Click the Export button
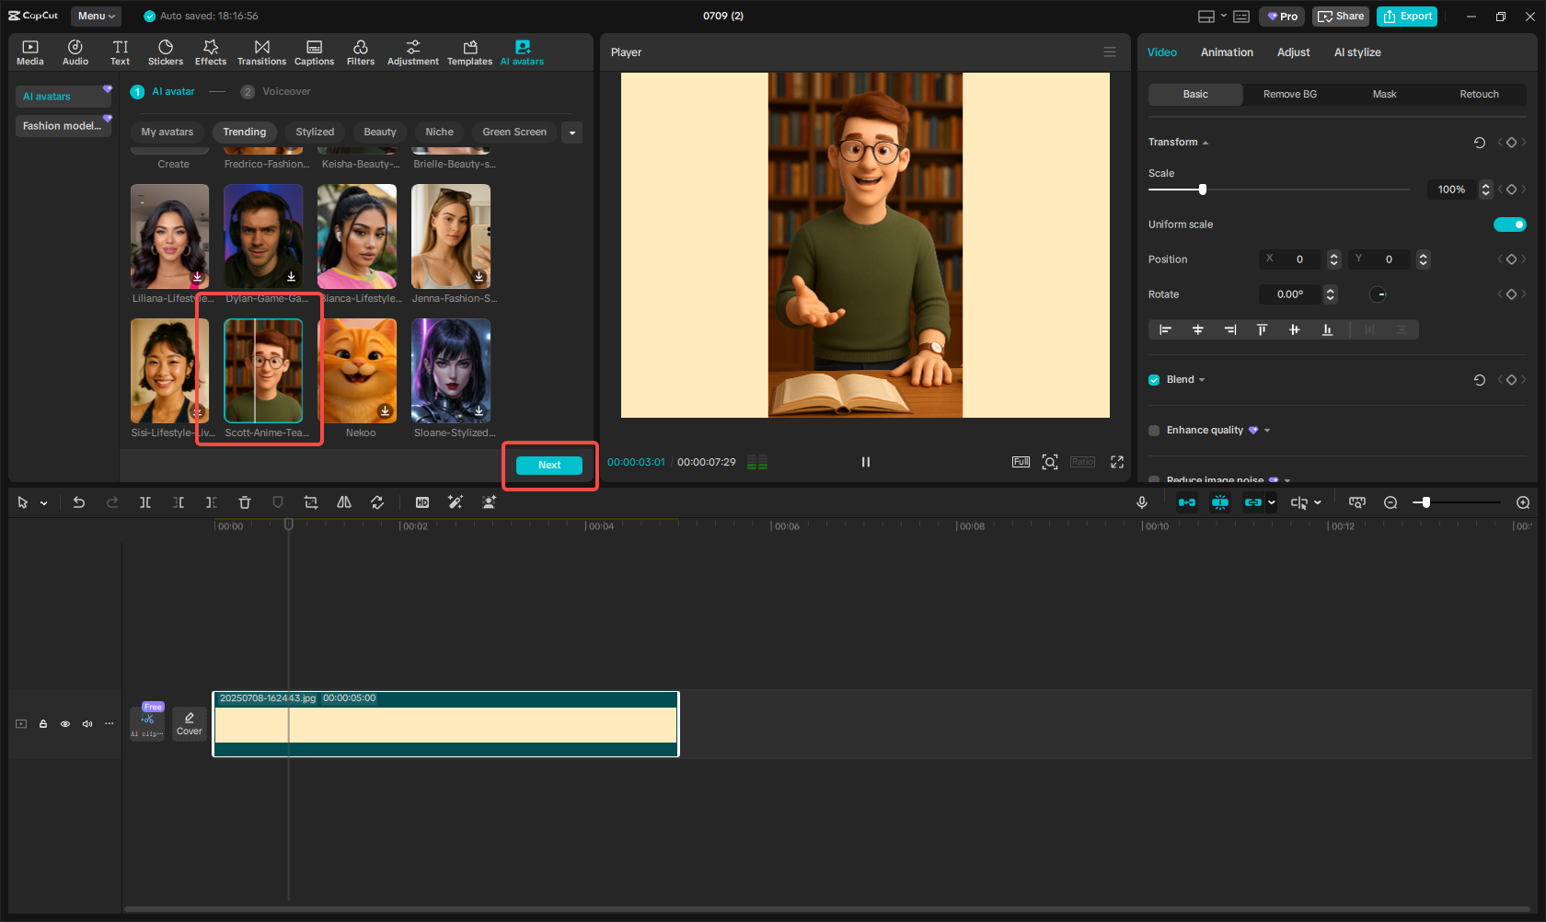This screenshot has width=1546, height=922. coord(1406,16)
